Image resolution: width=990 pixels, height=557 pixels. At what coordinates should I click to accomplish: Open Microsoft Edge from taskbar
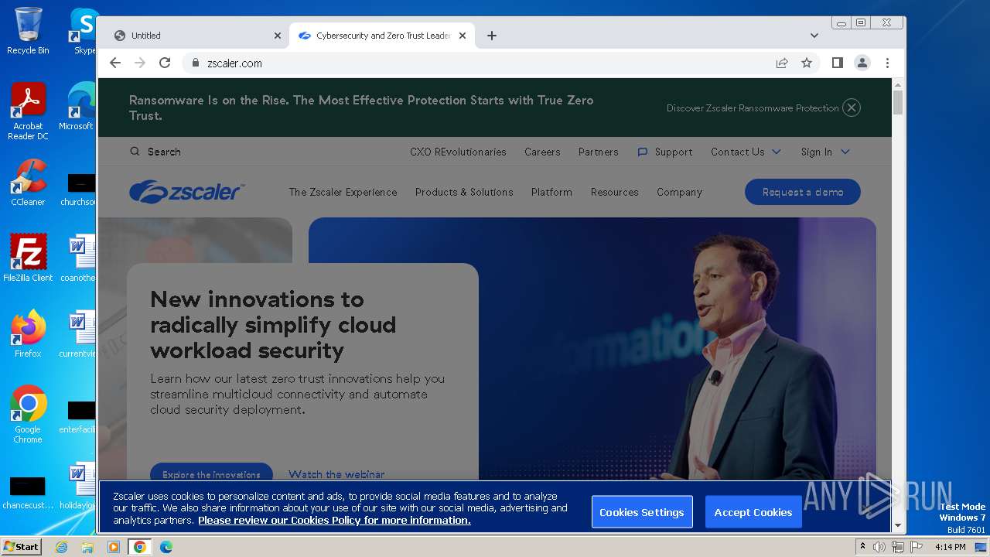pos(166,547)
